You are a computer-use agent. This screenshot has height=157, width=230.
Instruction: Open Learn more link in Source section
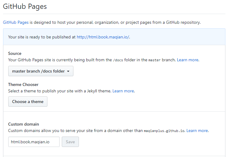click(188, 60)
